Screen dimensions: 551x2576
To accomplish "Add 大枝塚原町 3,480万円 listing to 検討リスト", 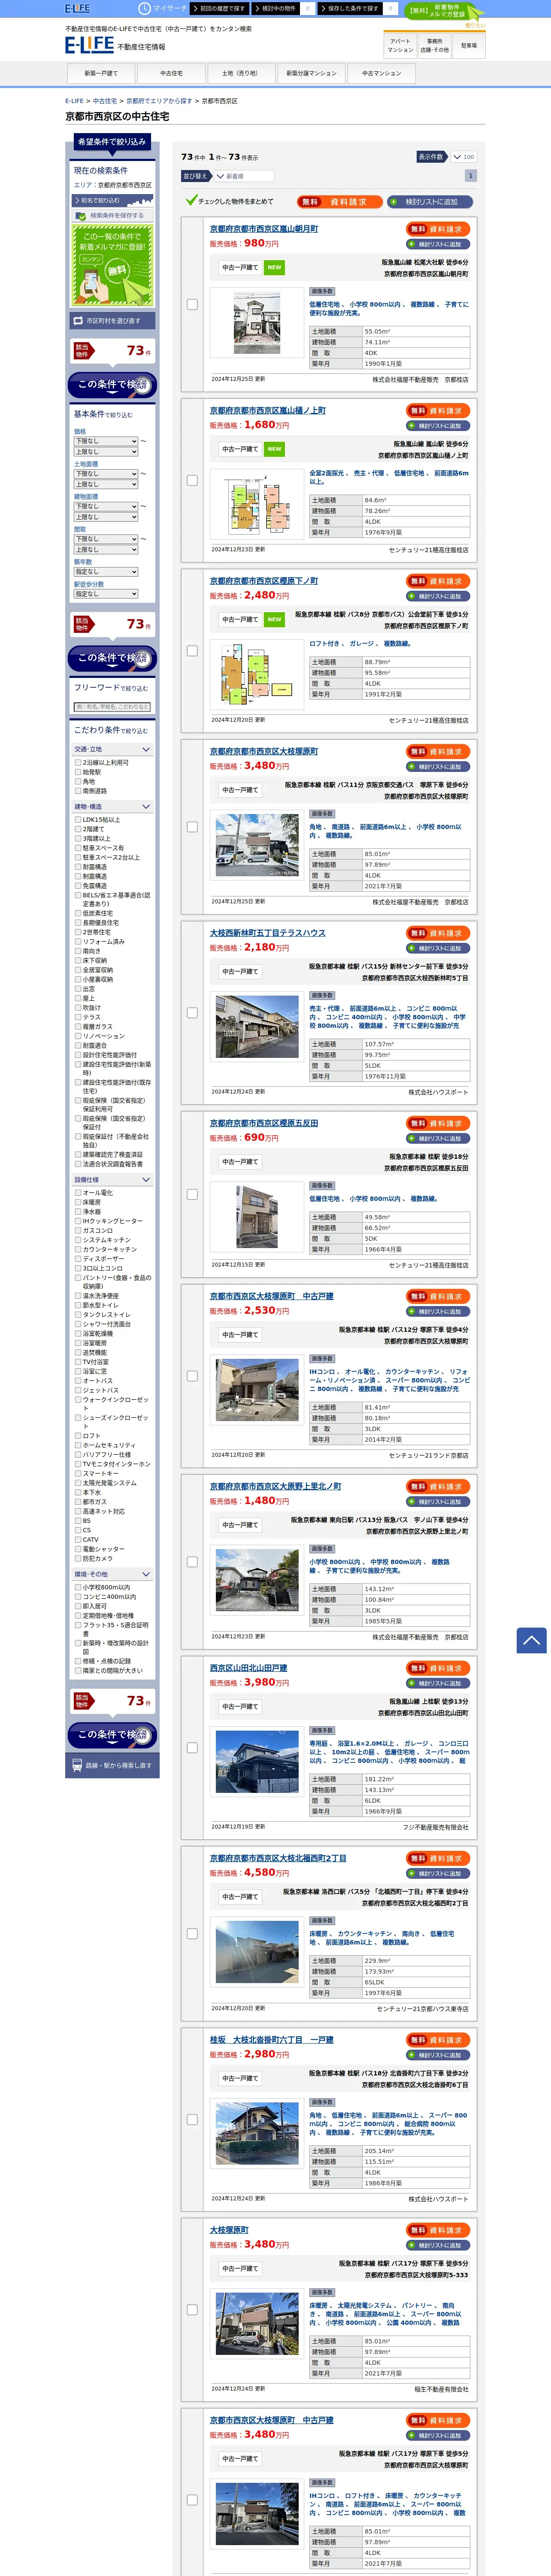I will click(438, 767).
